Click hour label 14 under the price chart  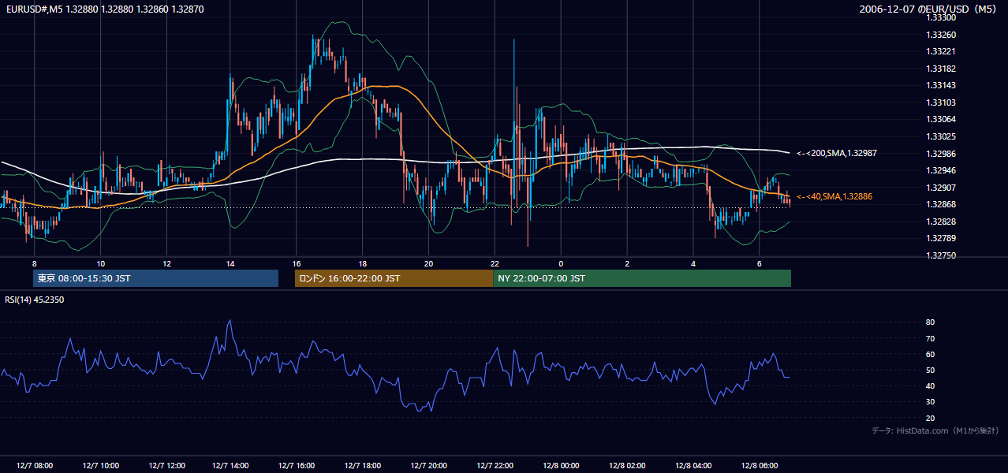pyautogui.click(x=230, y=263)
